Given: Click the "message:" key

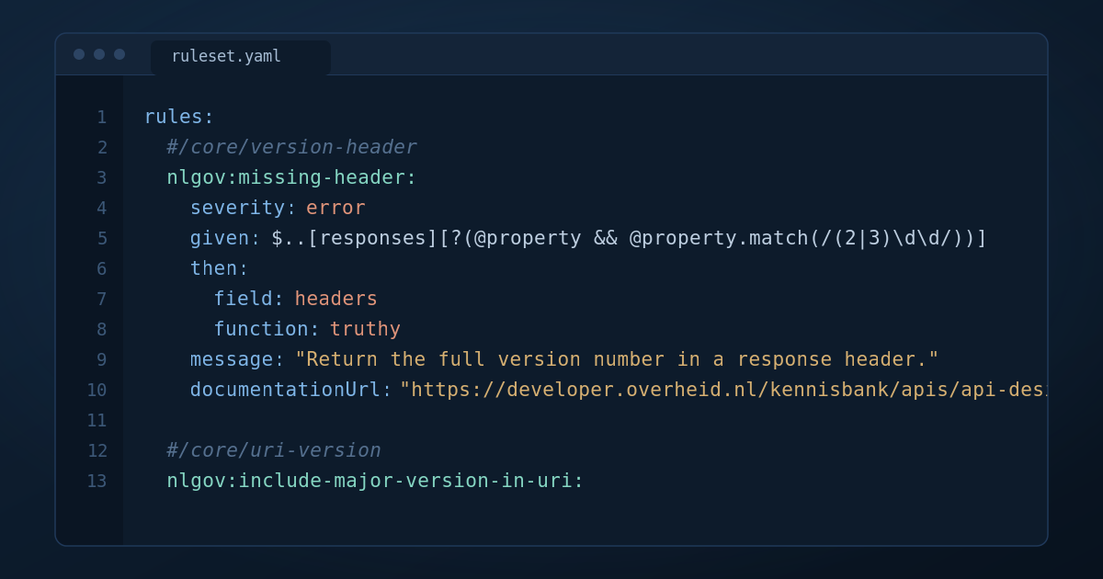Looking at the screenshot, I should click(237, 359).
